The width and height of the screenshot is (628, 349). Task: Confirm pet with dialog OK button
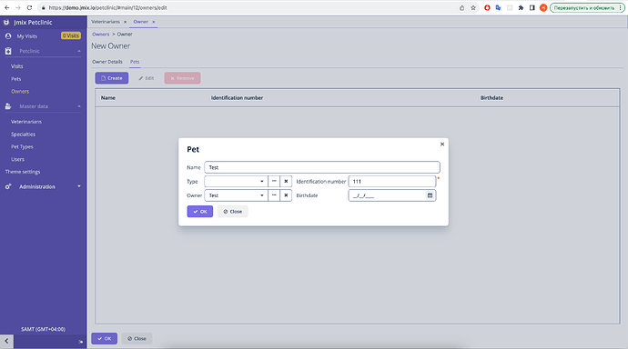[x=200, y=212]
